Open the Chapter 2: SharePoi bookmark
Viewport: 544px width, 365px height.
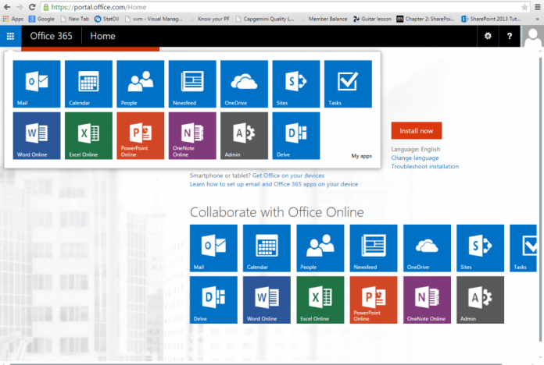tap(426, 19)
